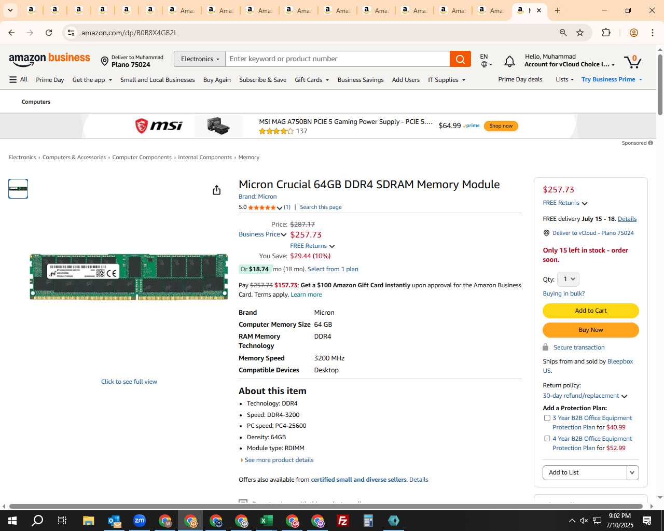Click the zoom magnifier in address bar
Screen dimensions: 664x531
(563, 33)
